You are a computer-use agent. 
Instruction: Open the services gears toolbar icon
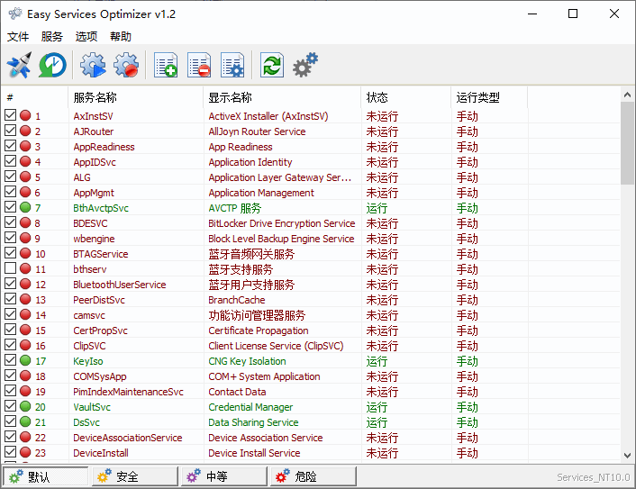305,65
